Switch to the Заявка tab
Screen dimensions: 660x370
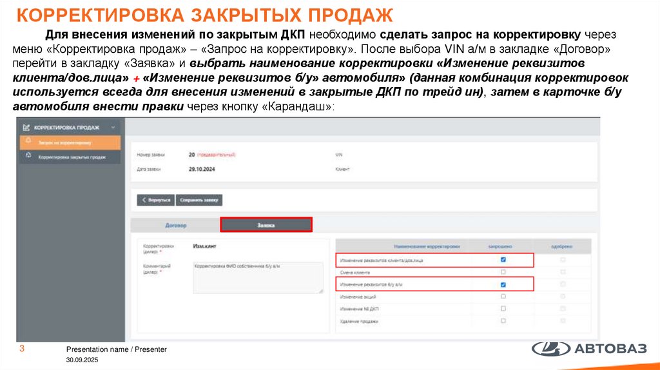click(x=266, y=225)
